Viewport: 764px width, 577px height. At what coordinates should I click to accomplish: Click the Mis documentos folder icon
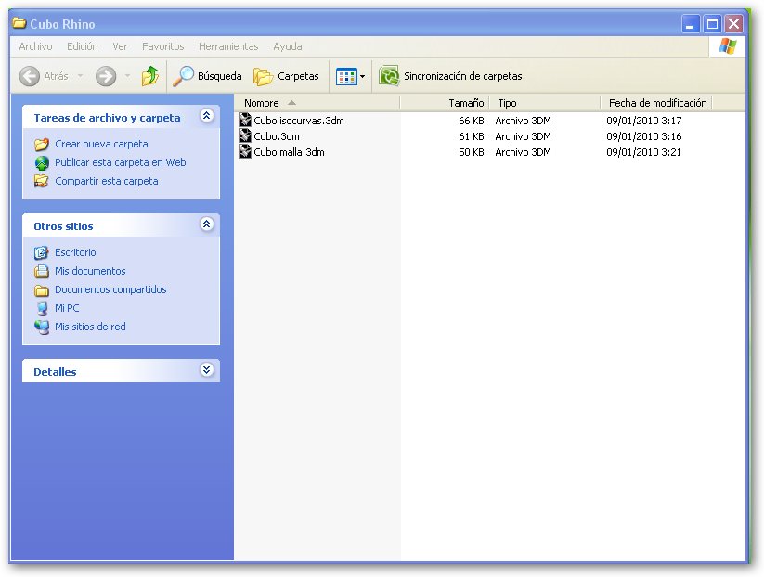42,271
